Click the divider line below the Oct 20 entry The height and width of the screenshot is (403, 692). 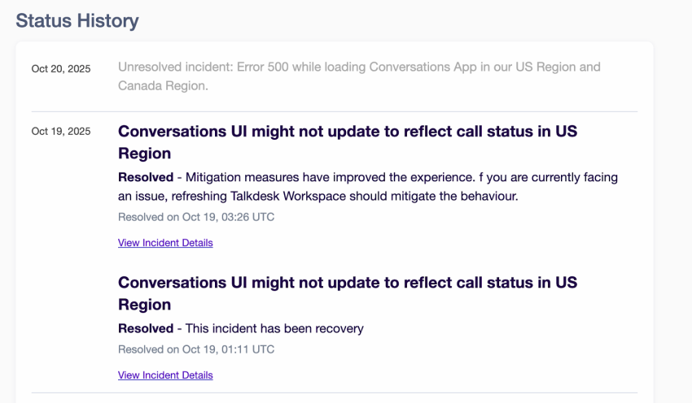click(334, 111)
